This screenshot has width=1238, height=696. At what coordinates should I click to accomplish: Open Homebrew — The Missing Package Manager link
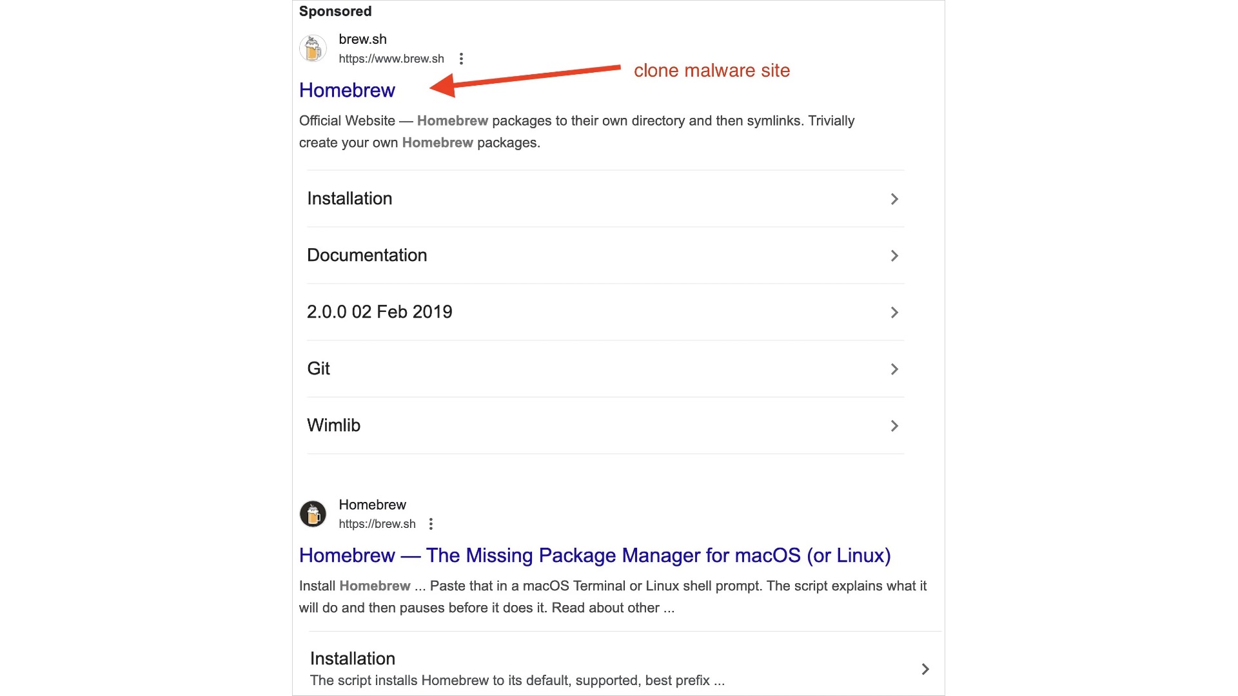(594, 556)
